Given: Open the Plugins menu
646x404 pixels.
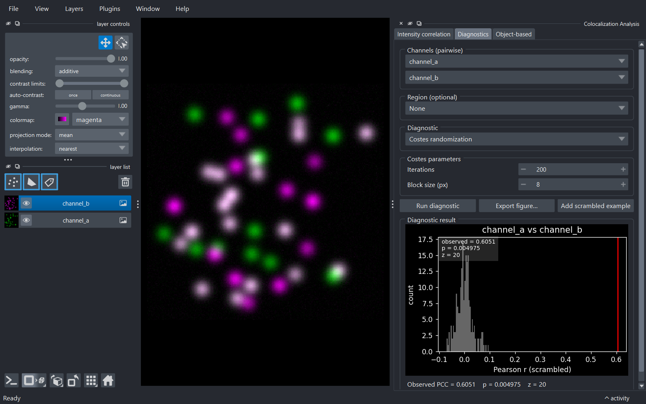Looking at the screenshot, I should click(109, 8).
